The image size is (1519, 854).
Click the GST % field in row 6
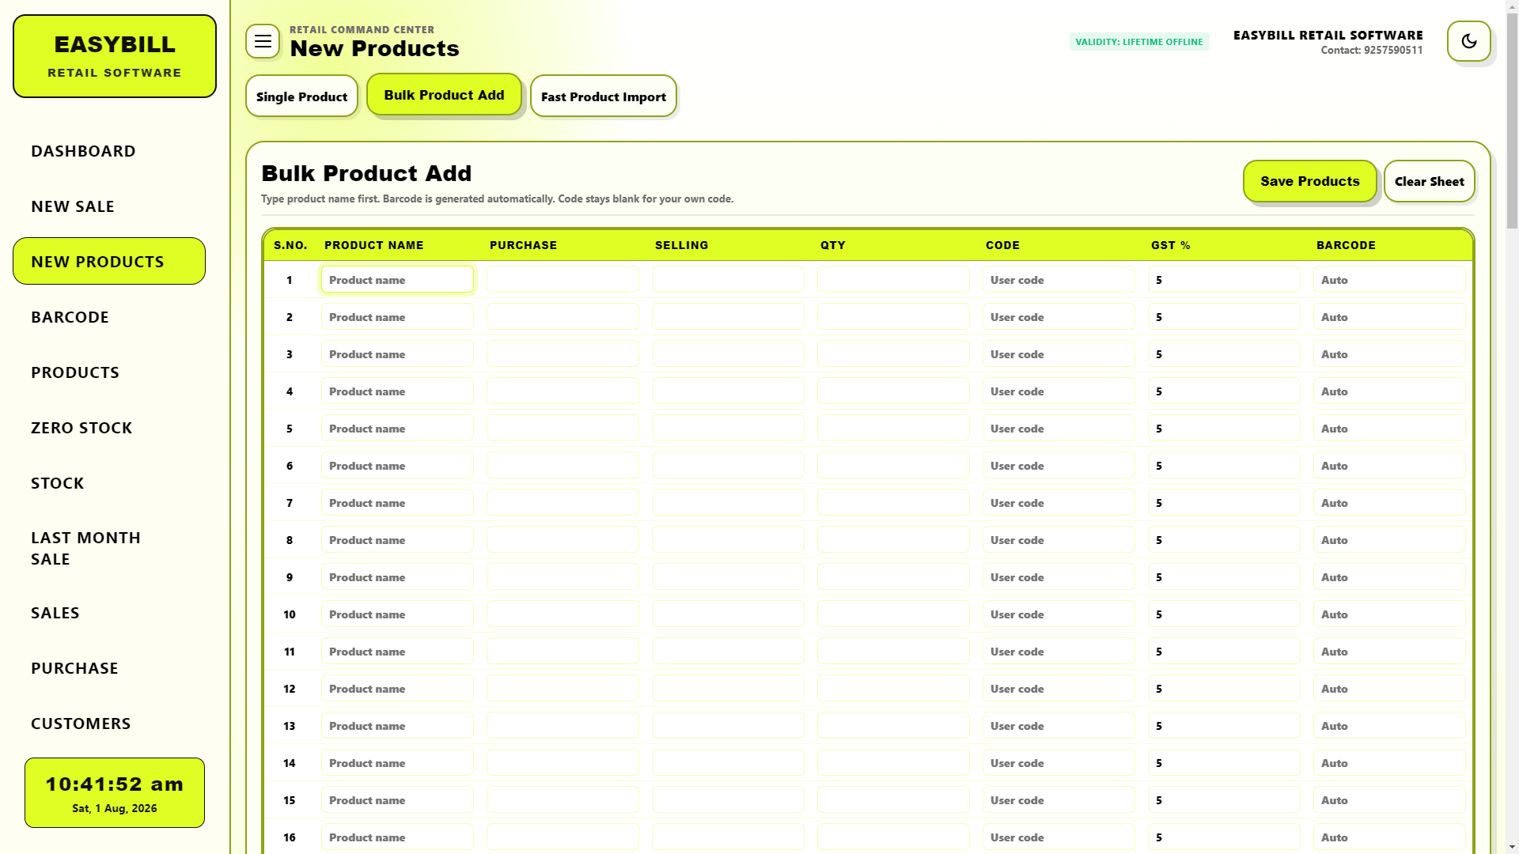click(x=1224, y=466)
